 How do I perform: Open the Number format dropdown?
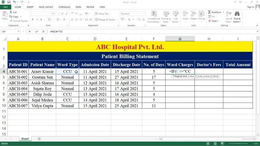(x=144, y=14)
